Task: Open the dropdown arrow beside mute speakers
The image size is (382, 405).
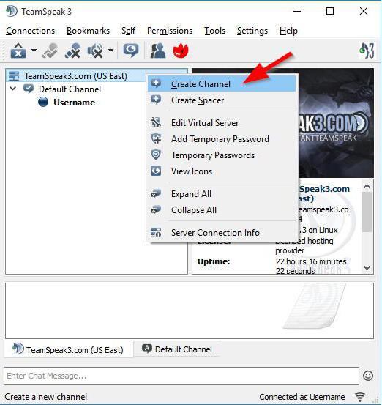Action: (111, 51)
